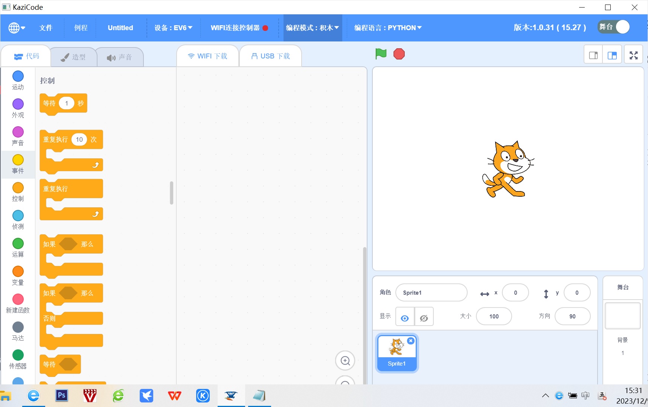Select the stage backdrop thumbnail

click(622, 316)
